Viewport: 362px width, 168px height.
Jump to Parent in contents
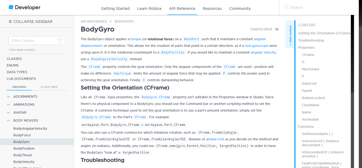pyautogui.click(x=307, y=91)
